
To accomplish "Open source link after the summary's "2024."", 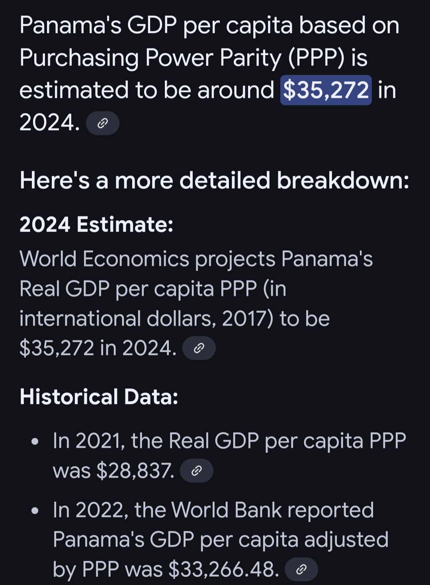I will pos(103,123).
